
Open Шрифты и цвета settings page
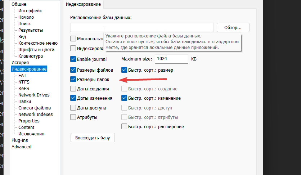(x=36, y=50)
